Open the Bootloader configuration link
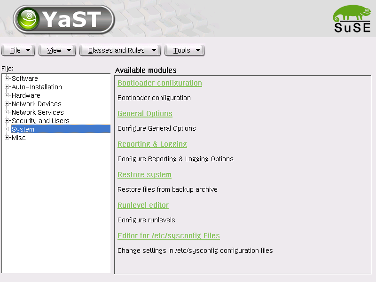 click(160, 83)
